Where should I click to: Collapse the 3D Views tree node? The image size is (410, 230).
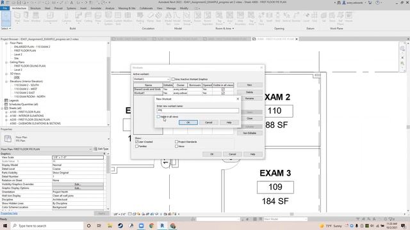click(6, 74)
